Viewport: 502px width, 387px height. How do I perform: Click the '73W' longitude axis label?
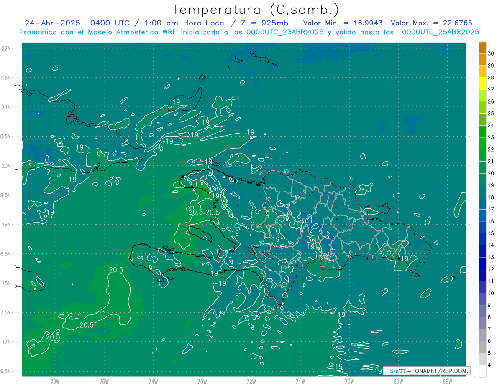202,382
